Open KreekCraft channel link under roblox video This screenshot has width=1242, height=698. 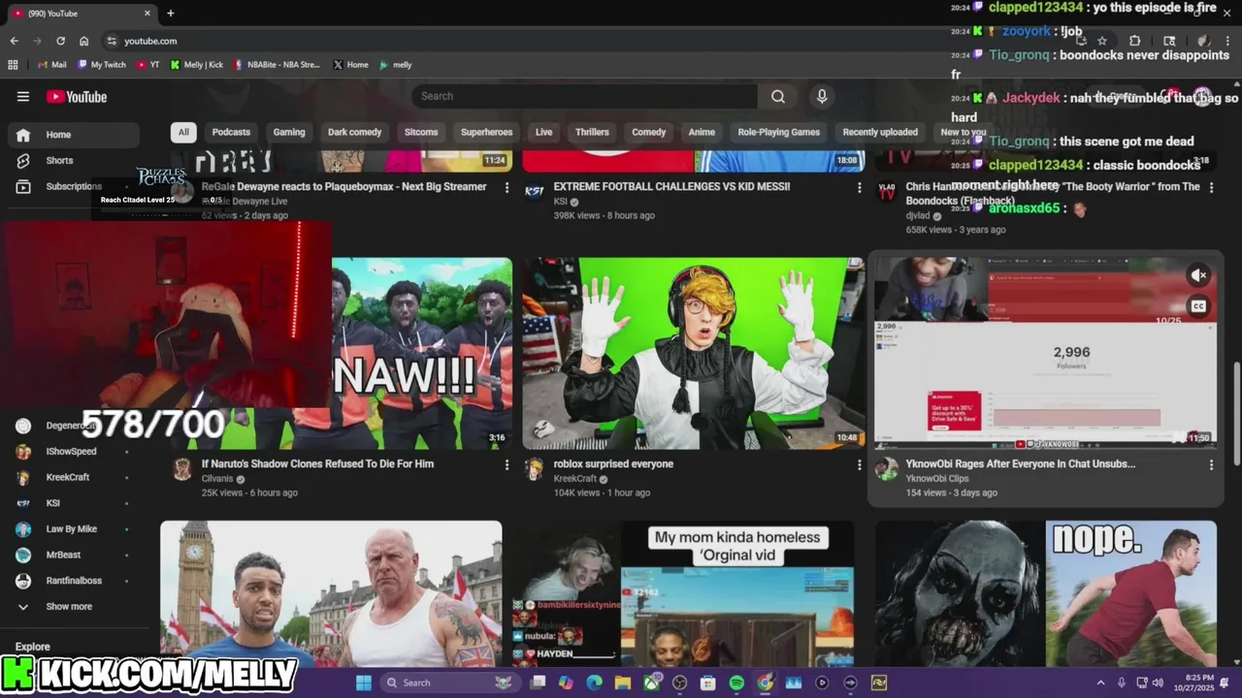(575, 479)
